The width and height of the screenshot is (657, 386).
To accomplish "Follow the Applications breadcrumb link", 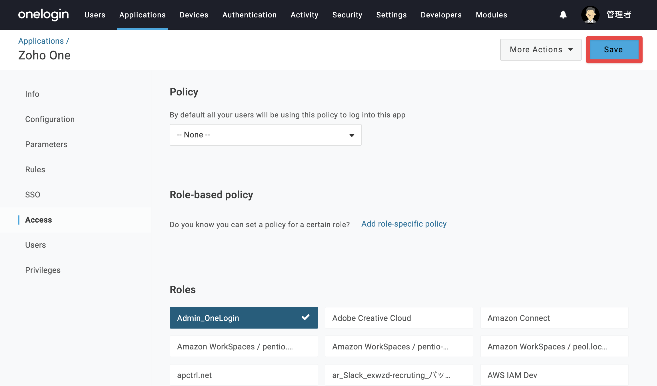I will coord(41,41).
